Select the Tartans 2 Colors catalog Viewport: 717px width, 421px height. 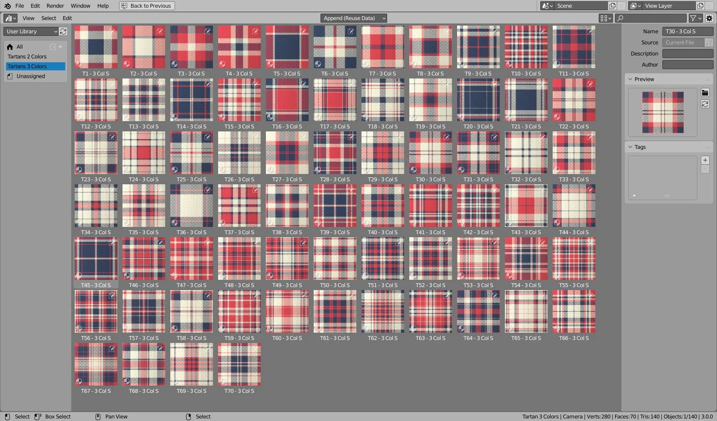click(27, 56)
